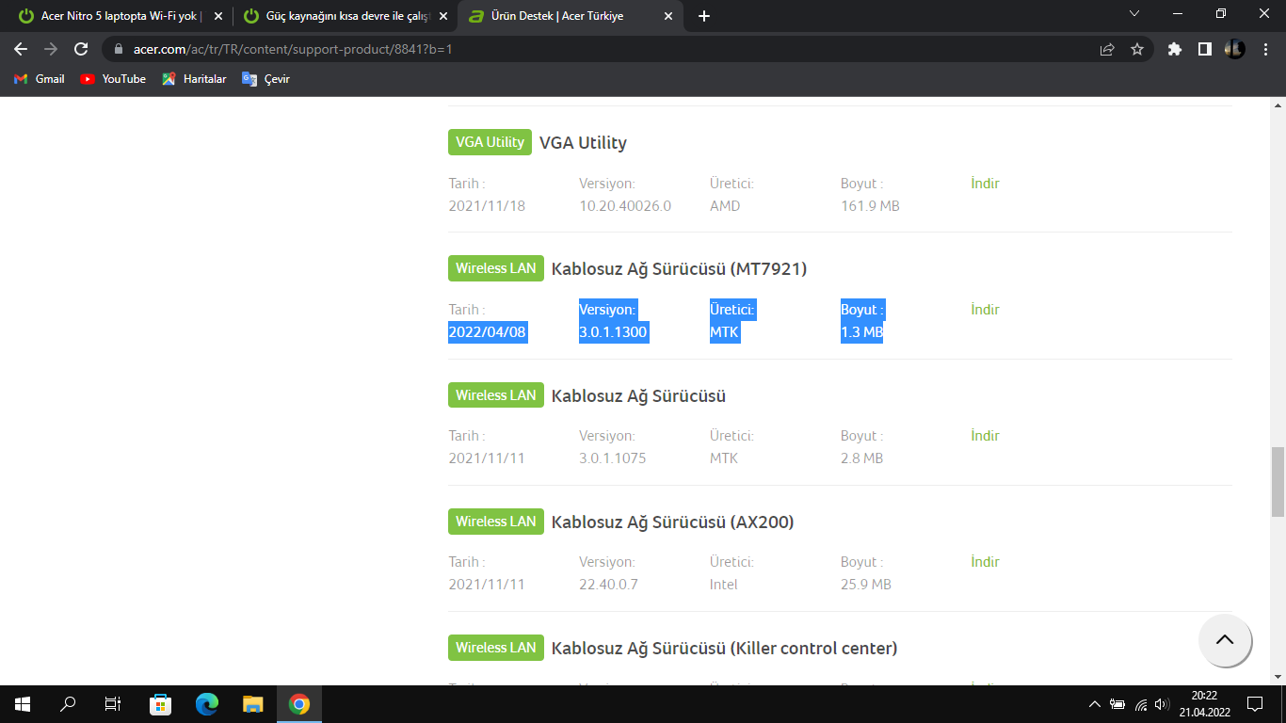
Task: Download the MTK 3.0.1.1075 driver via İndir
Action: pyautogui.click(x=985, y=436)
